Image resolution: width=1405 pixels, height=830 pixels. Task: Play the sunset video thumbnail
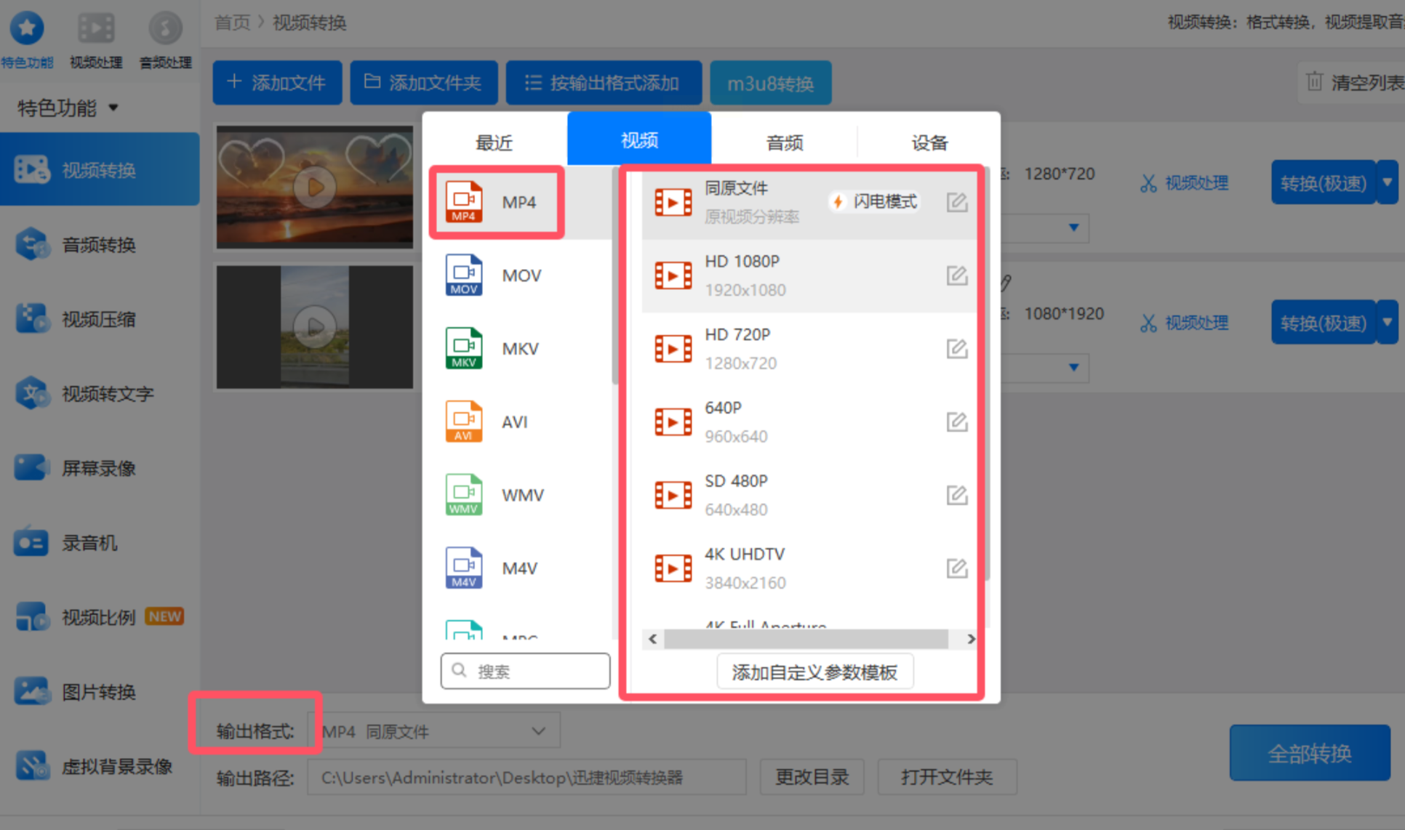(315, 188)
